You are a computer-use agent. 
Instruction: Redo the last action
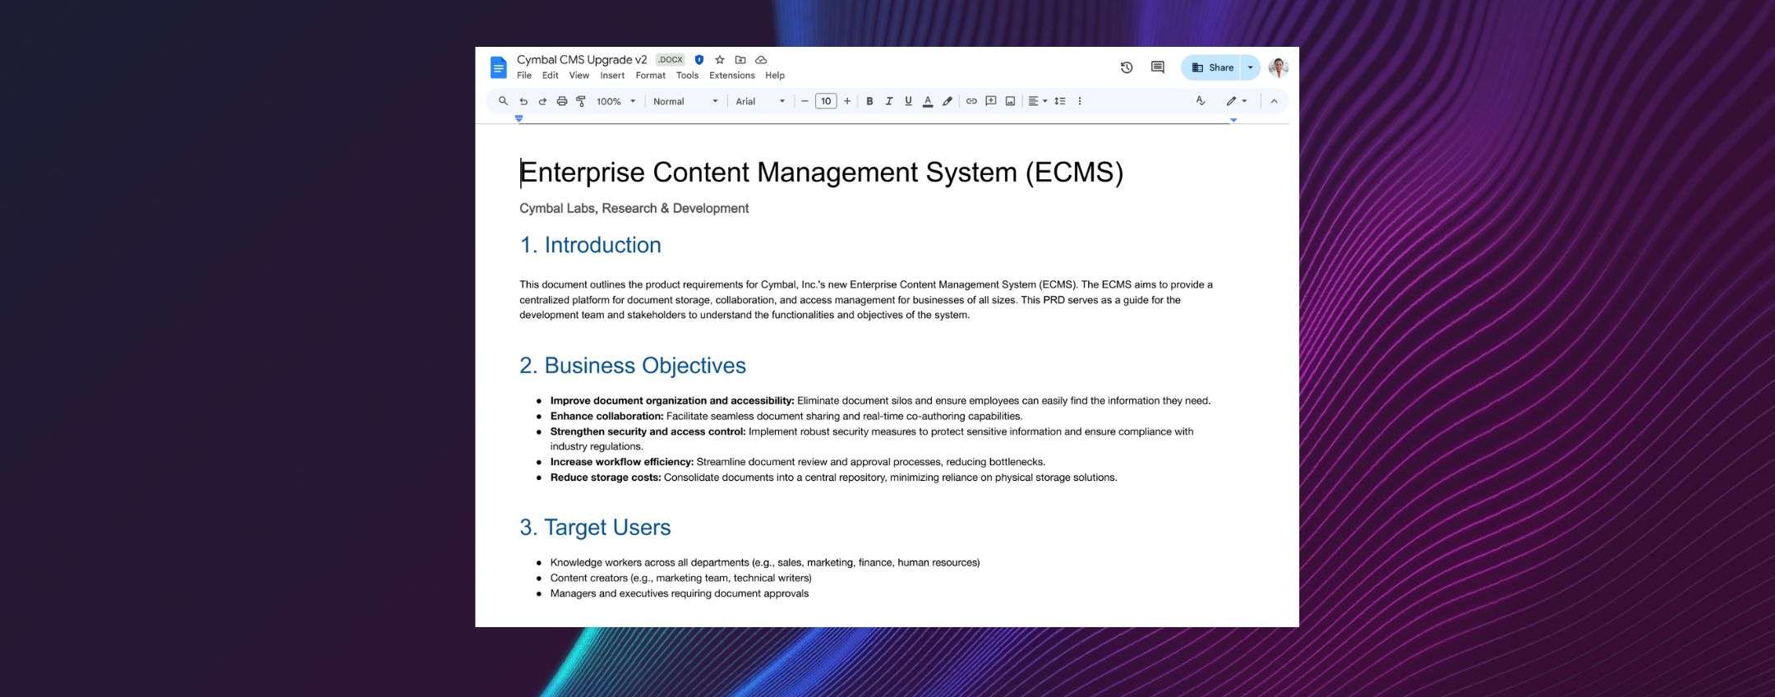542,101
